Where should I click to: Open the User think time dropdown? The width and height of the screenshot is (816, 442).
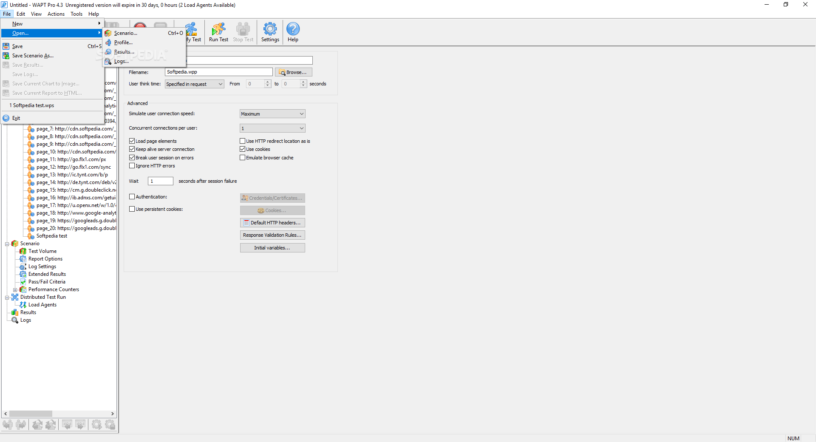pyautogui.click(x=195, y=84)
